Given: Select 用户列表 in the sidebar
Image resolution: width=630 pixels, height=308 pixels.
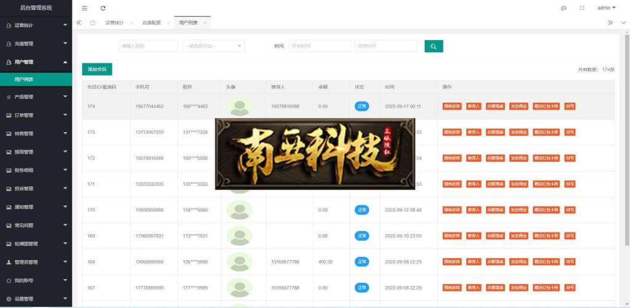Looking at the screenshot, I should [x=36, y=79].
